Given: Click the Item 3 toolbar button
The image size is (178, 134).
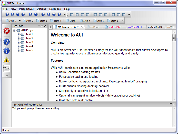Looking at the screenshot, I should 42,21.
